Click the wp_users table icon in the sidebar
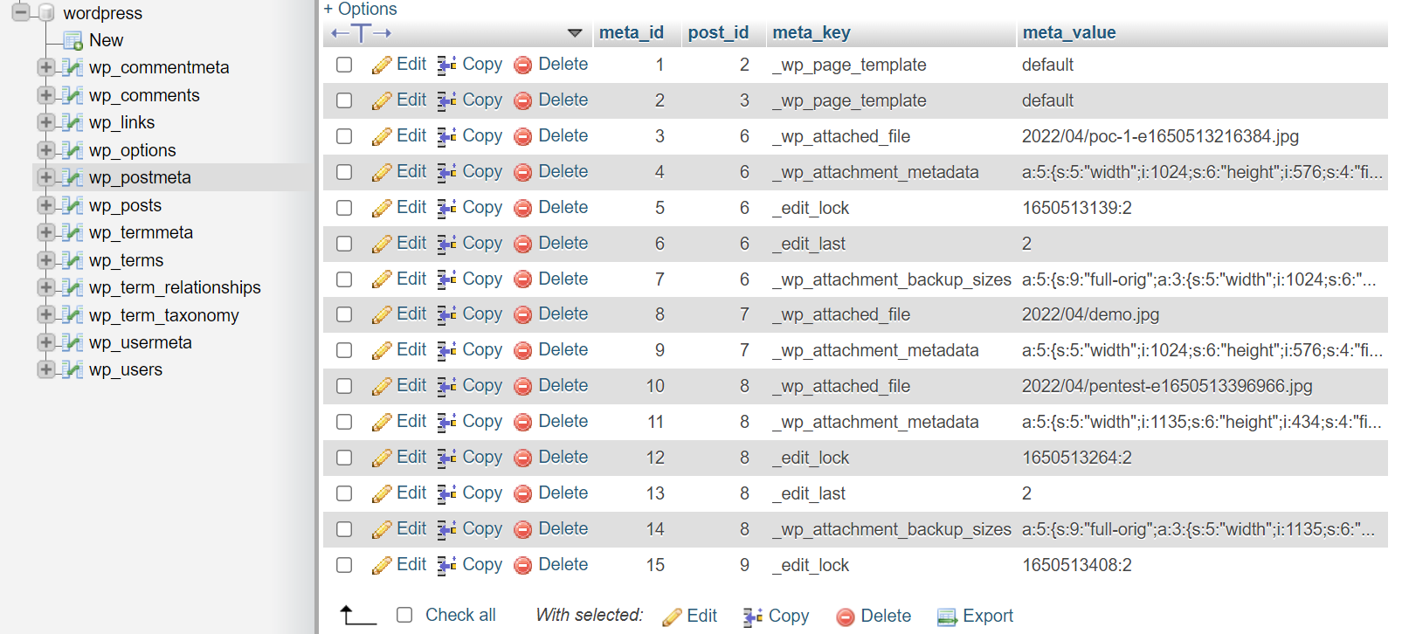The height and width of the screenshot is (634, 1402). point(73,370)
